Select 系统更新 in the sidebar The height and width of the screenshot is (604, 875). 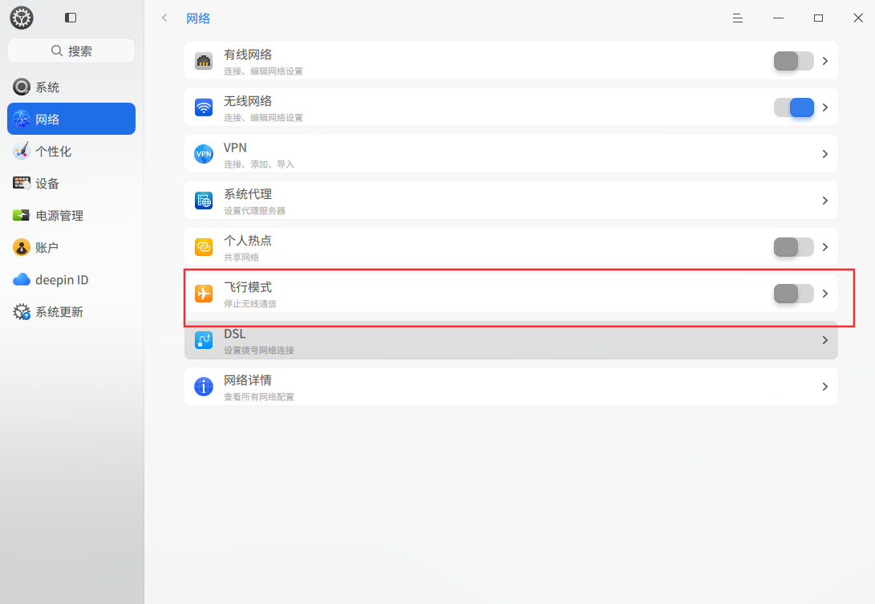point(71,311)
